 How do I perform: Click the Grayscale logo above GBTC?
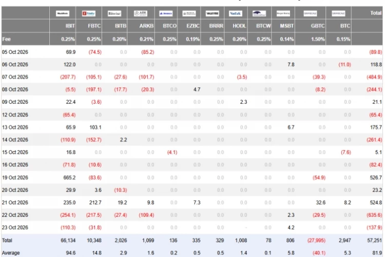point(310,13)
